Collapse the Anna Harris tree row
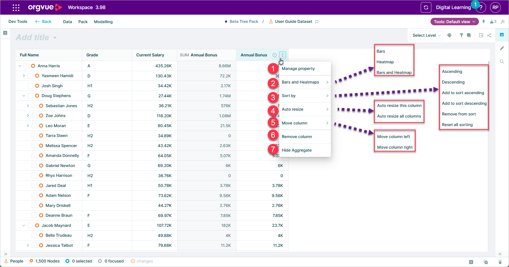509x267 pixels. [20, 66]
